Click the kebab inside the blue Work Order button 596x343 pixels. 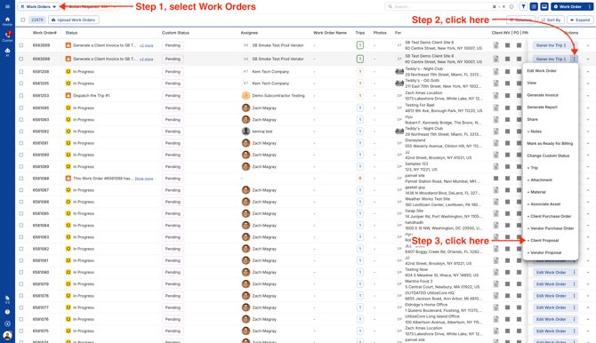(589, 6)
